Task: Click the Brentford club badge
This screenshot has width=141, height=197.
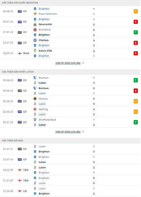Action: coord(35,30)
